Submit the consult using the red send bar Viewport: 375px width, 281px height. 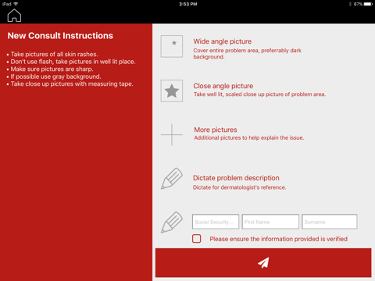263,262
